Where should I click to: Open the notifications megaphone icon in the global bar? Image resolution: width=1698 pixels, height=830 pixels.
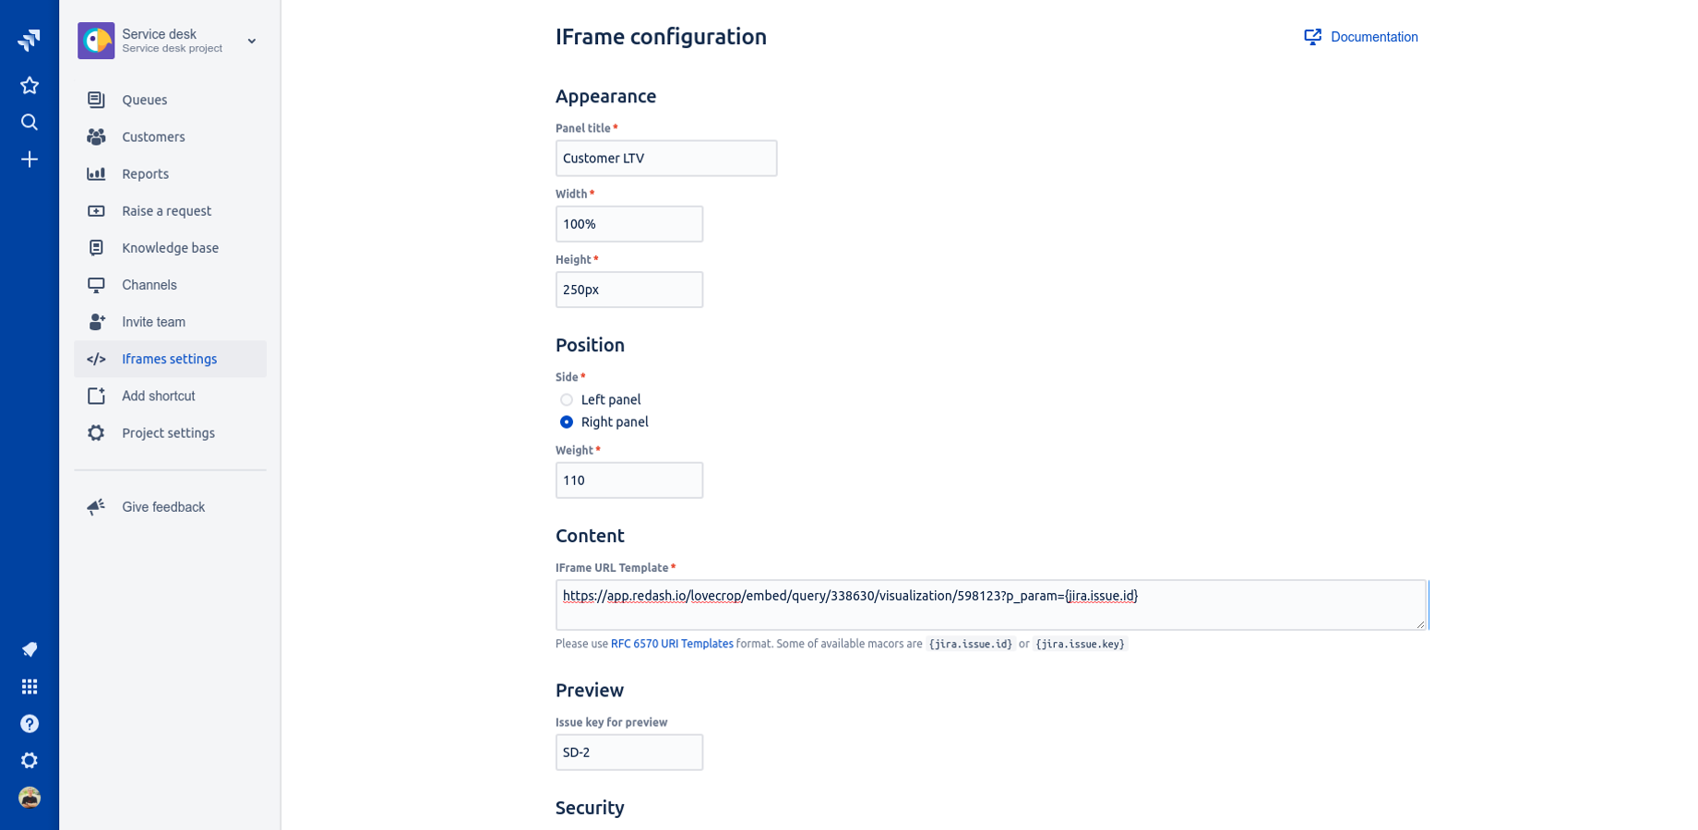(30, 650)
